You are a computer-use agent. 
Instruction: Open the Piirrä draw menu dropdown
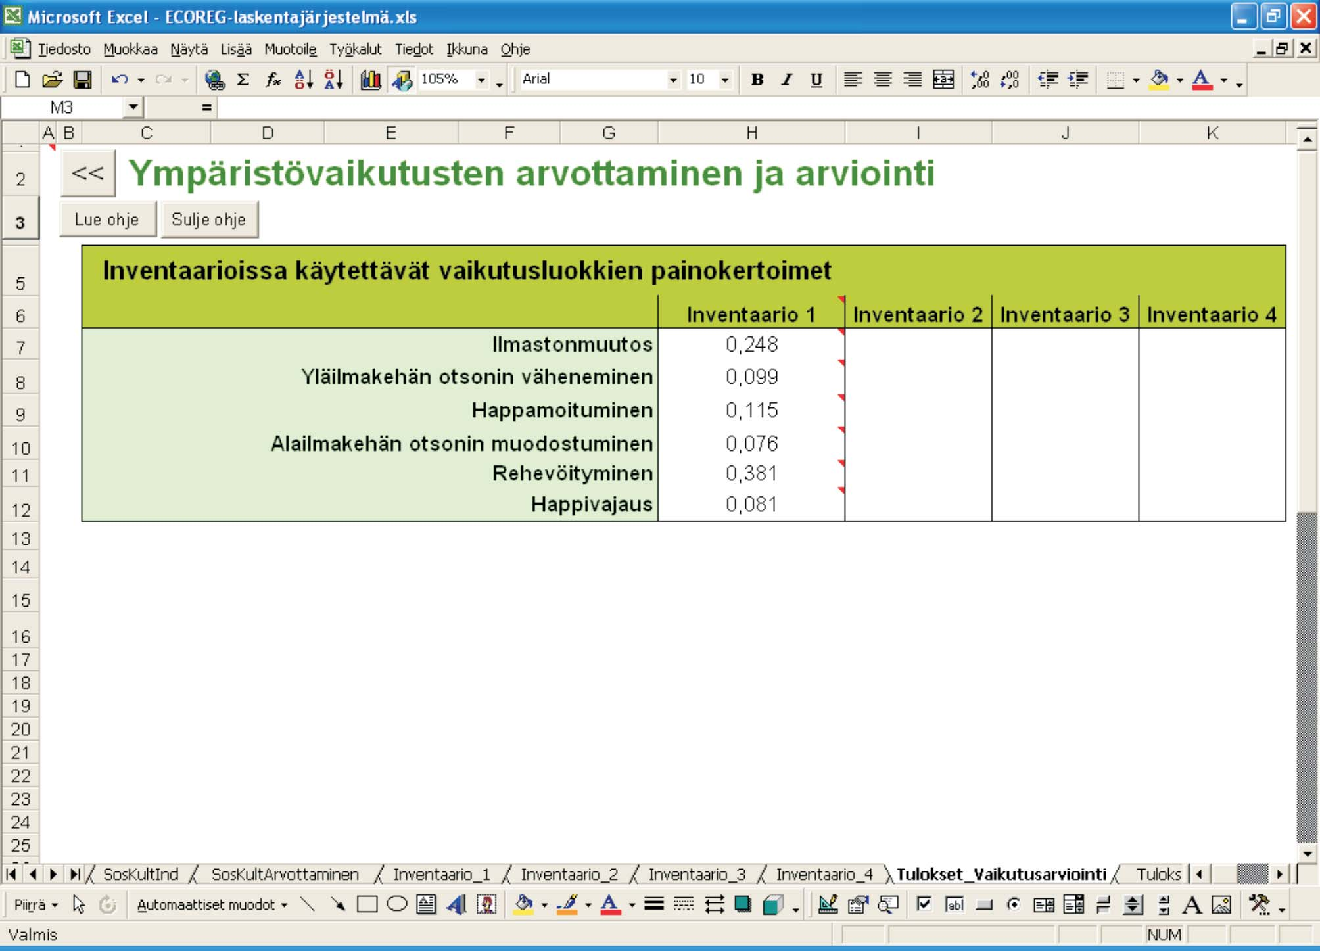(x=36, y=904)
